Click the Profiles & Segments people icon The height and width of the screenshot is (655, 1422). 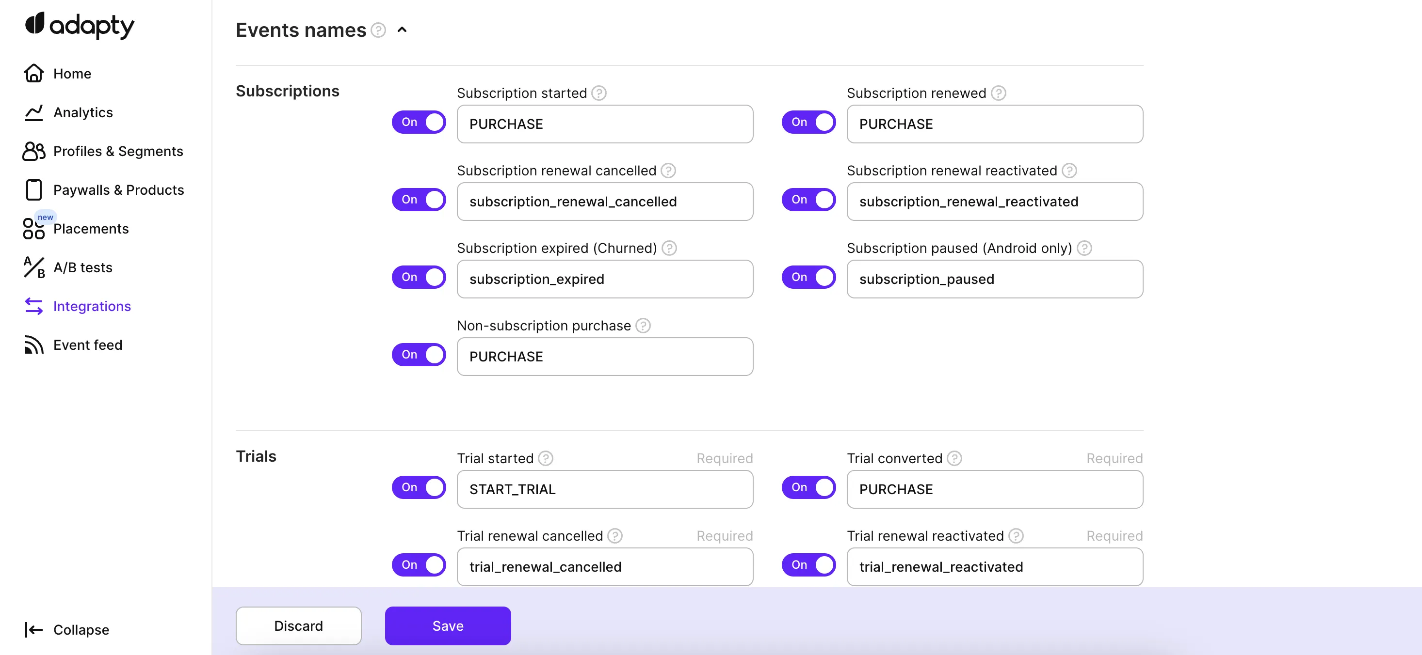coord(33,151)
